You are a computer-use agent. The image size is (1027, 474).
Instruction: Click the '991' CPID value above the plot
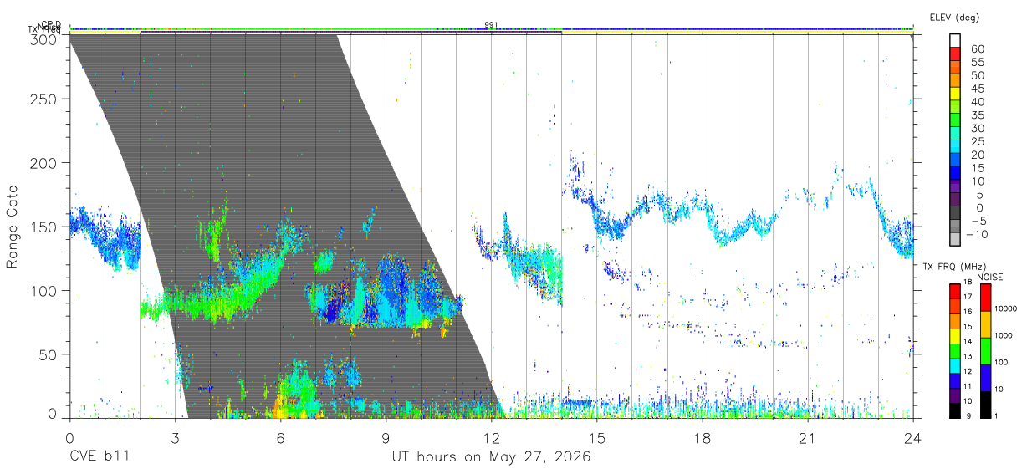coord(492,24)
